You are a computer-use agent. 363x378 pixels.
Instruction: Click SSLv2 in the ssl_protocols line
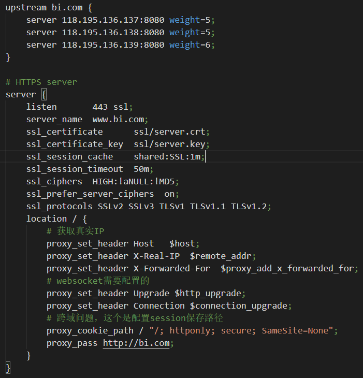[x=110, y=207]
